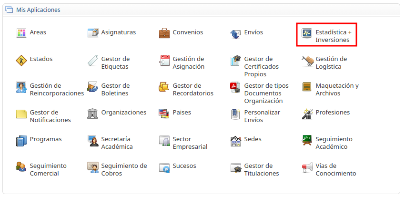Open Seguimiento Académico link
This screenshot has width=405, height=197.
click(334, 143)
